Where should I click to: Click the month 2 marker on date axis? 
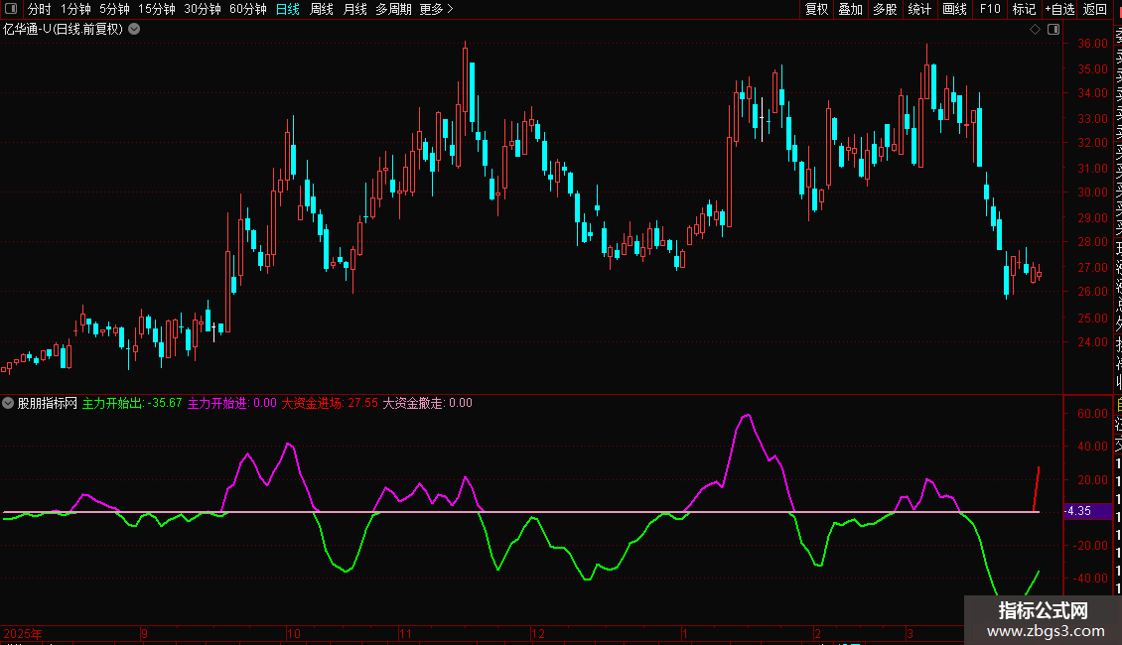817,633
